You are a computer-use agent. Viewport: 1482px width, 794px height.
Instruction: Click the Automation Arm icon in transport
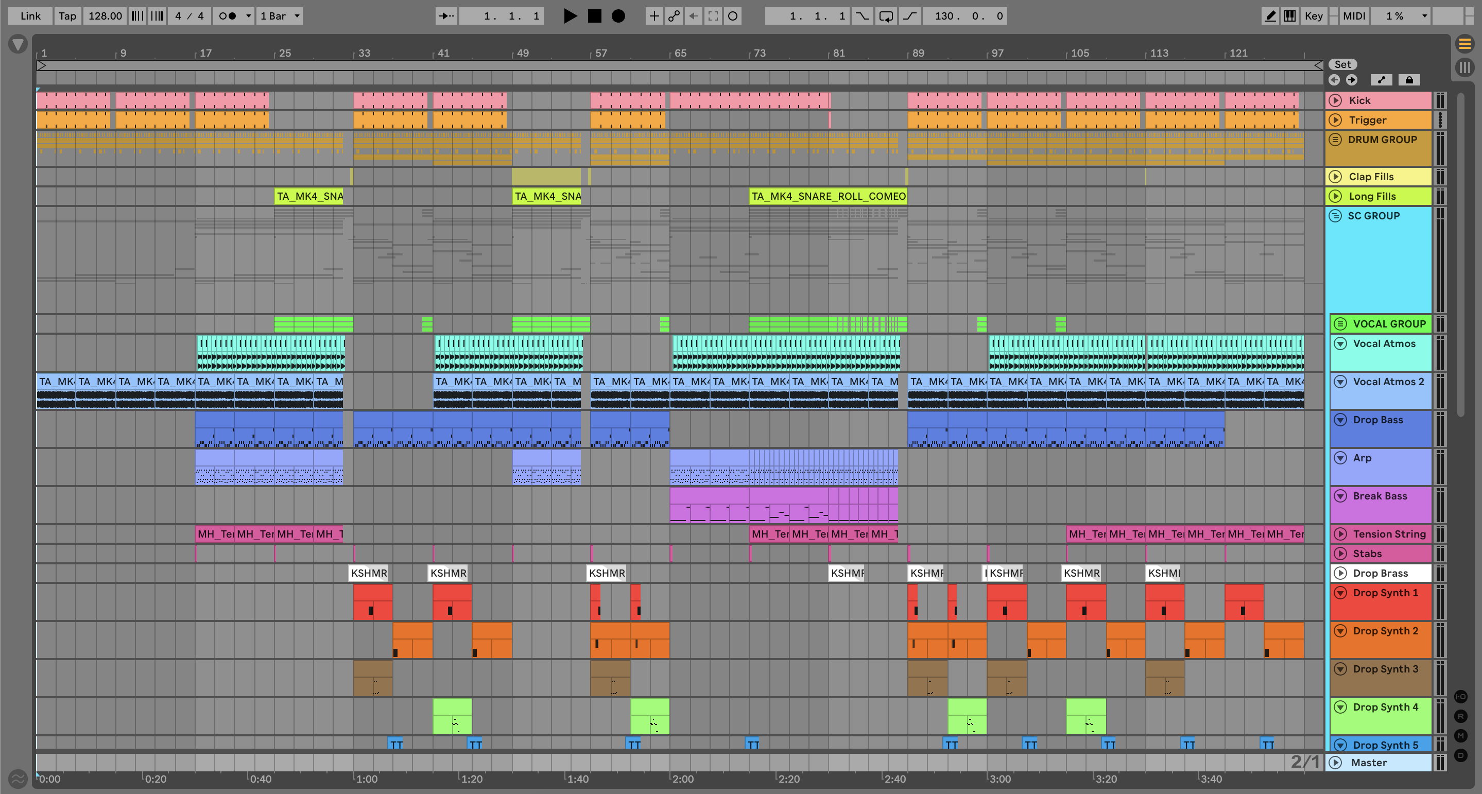tap(674, 16)
